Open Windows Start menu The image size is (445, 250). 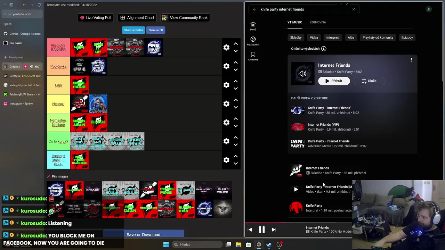click(166, 244)
